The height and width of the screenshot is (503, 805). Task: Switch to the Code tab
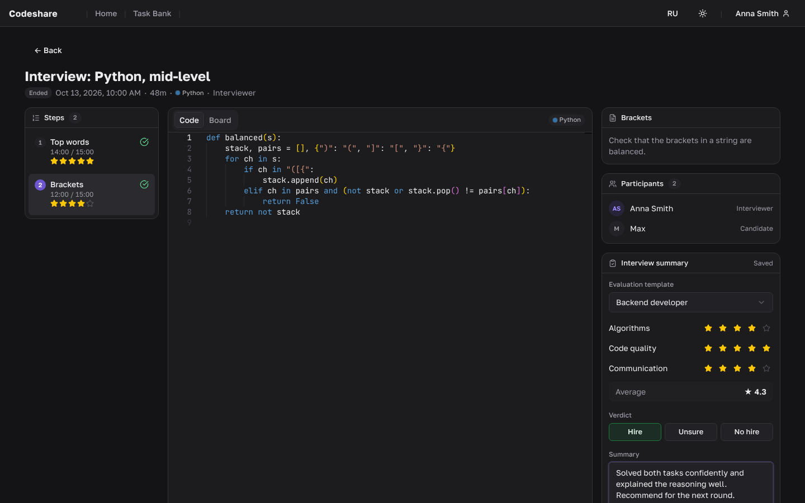pos(189,120)
